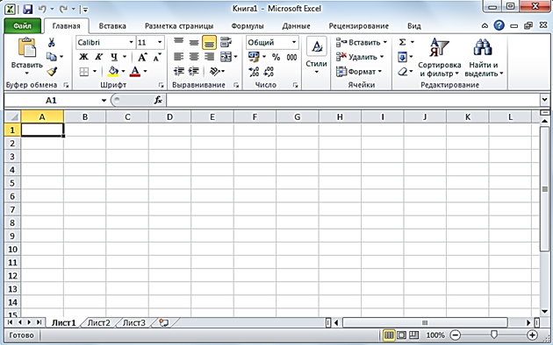Click Удалить cells button
553x345 pixels.
360,57
